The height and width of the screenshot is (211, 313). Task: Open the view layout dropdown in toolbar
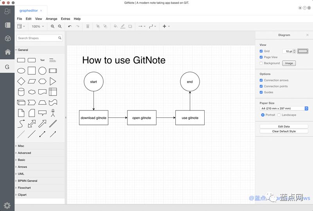click(21, 26)
